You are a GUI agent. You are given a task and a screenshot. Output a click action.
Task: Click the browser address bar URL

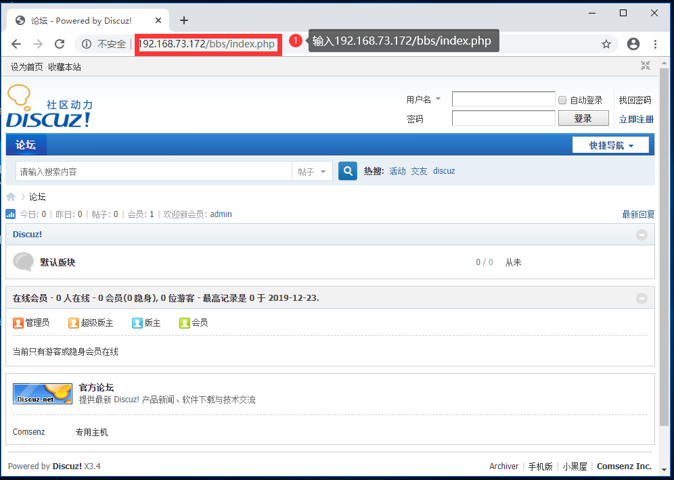point(206,44)
